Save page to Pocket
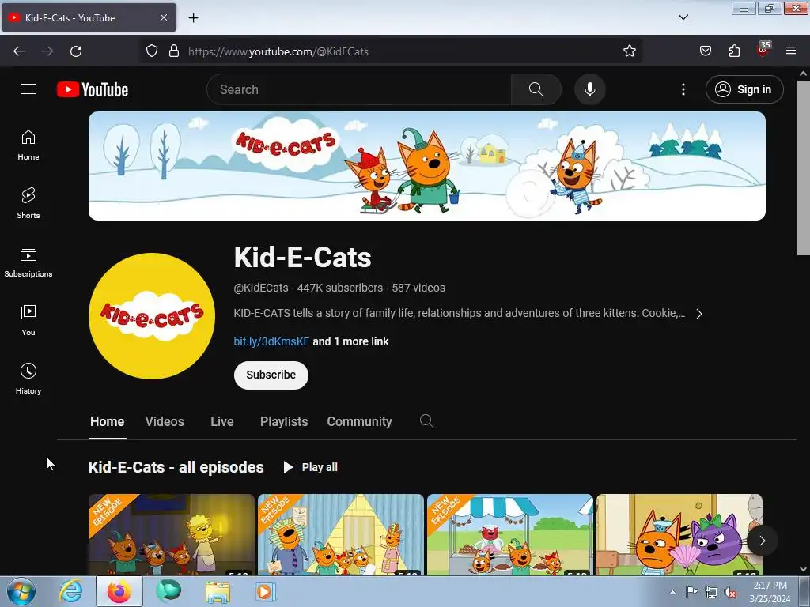Viewport: 810px width, 607px height. click(x=705, y=51)
